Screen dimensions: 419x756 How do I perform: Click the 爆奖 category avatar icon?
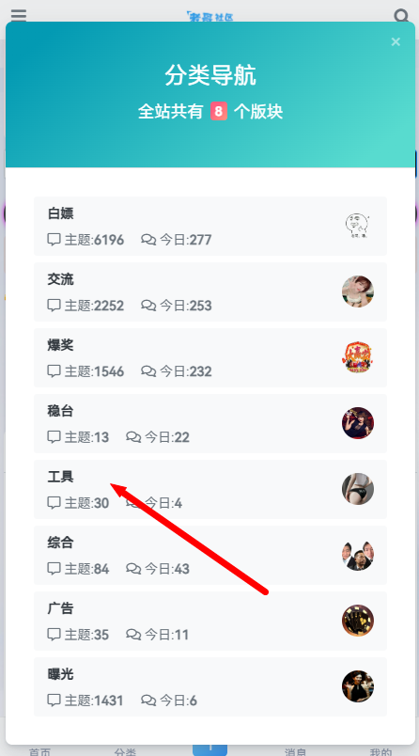pyautogui.click(x=358, y=357)
